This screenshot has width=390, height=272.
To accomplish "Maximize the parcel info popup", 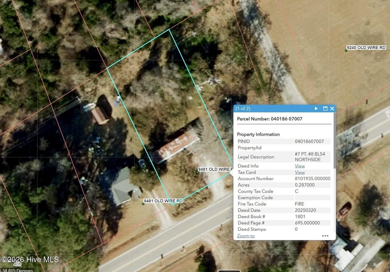I will click(x=325, y=109).
